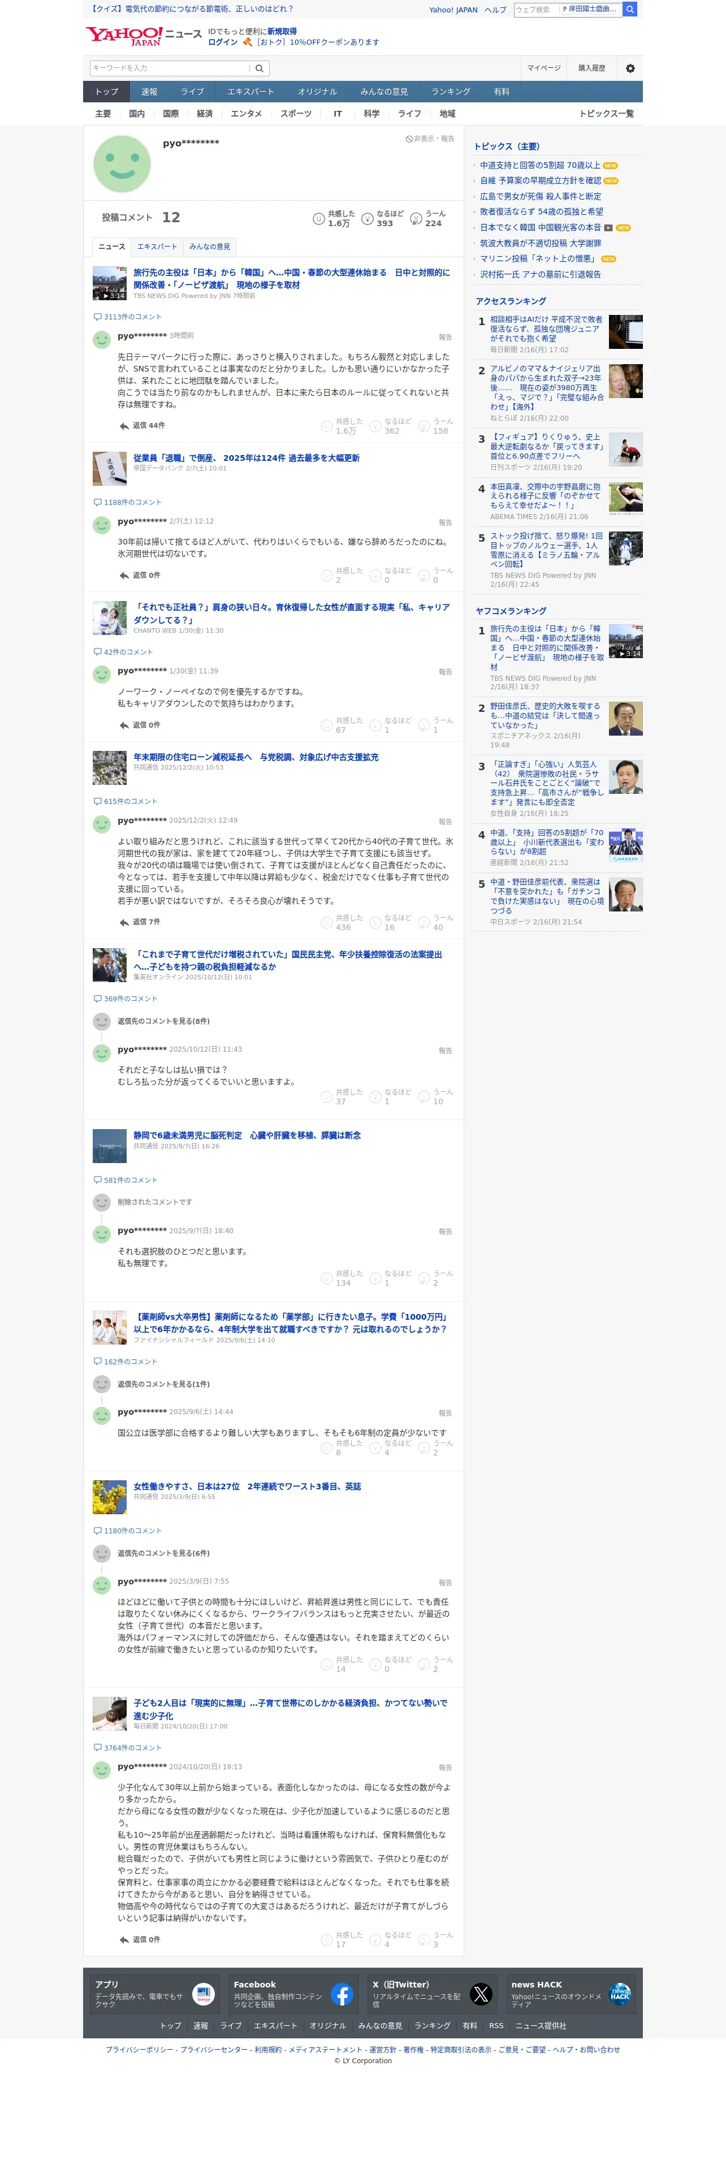This screenshot has width=726, height=2178.
Task: Click 報告 on the 2024/10/20(日) 19:13 comment
Action: click(446, 1768)
